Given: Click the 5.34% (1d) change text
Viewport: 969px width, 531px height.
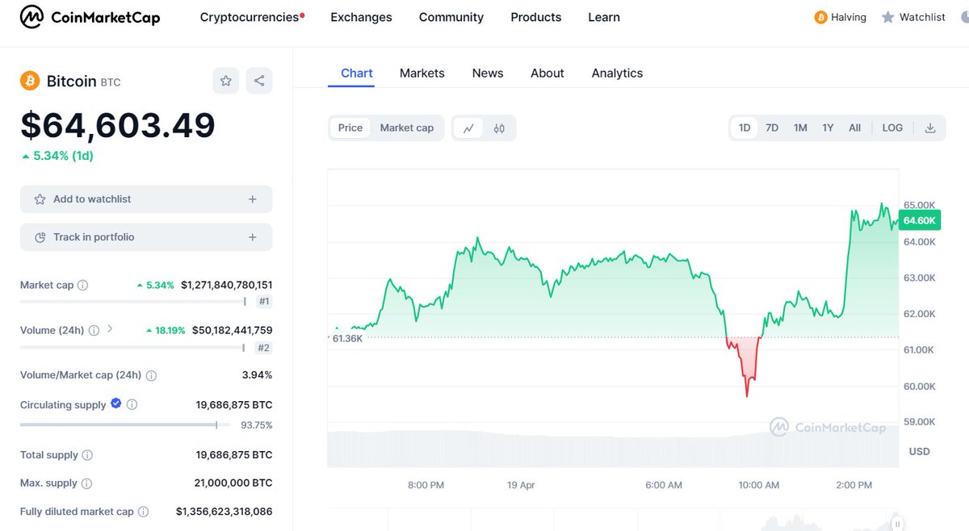Looking at the screenshot, I should coord(57,156).
